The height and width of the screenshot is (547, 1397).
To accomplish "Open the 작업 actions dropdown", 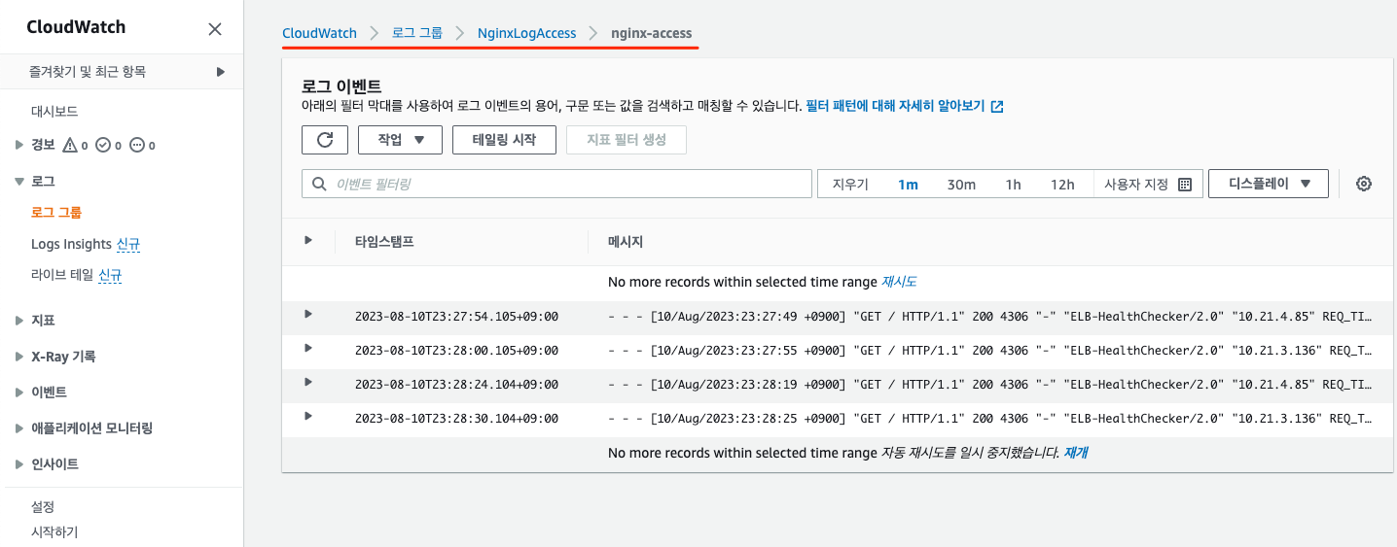I will [x=401, y=140].
